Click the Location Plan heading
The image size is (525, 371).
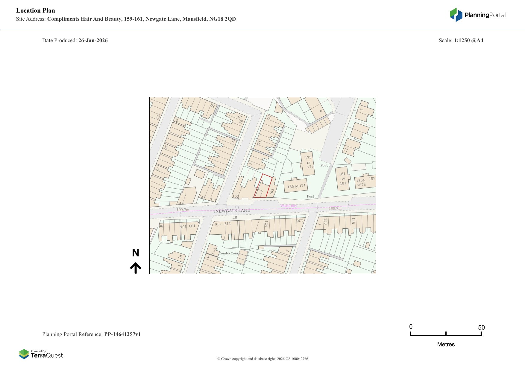(x=36, y=10)
